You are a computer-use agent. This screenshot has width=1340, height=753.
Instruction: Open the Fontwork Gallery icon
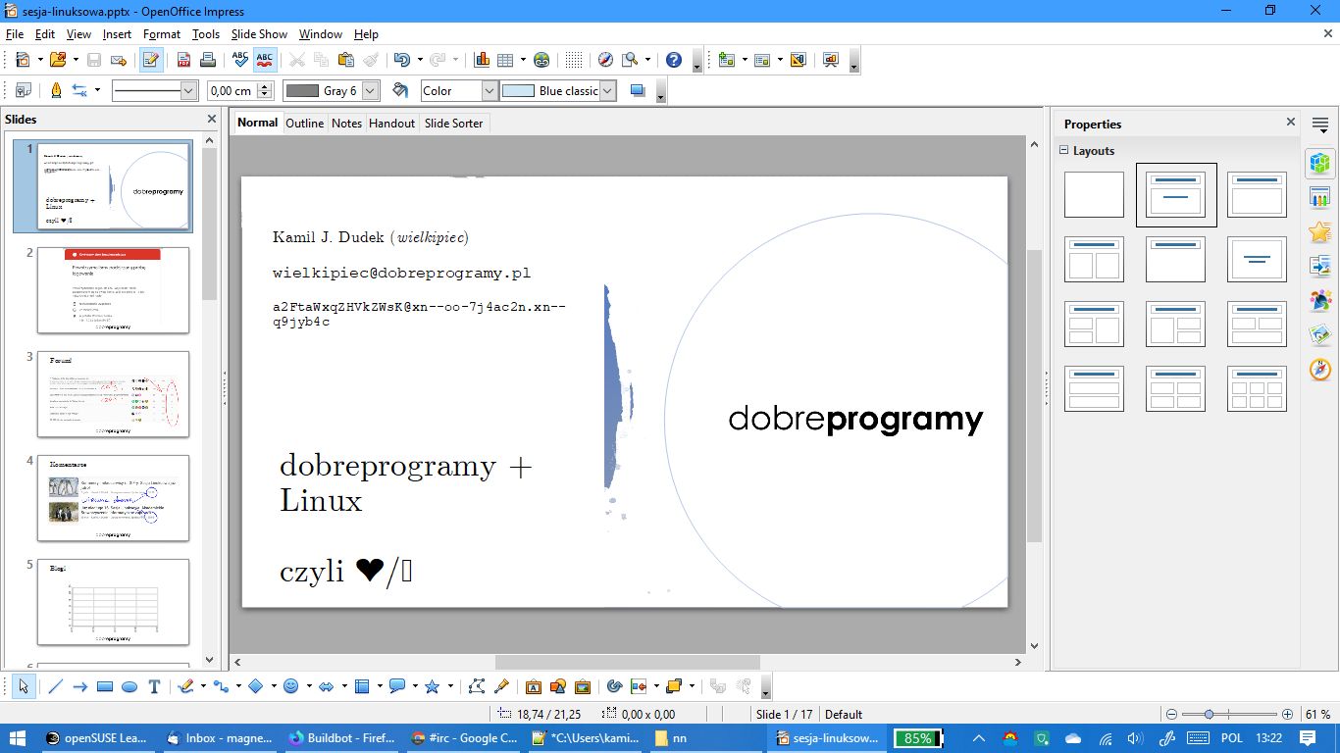[x=533, y=686]
